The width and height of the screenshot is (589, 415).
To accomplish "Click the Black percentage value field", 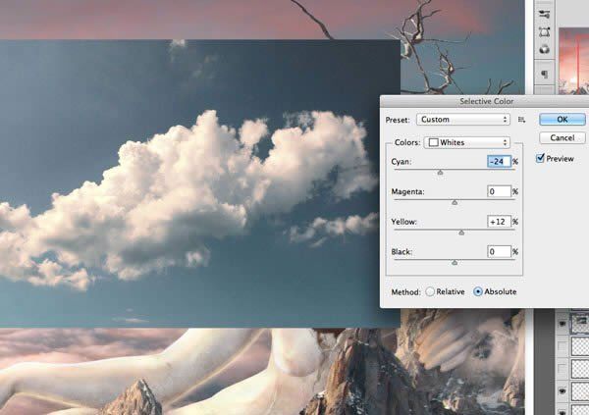I will 500,251.
